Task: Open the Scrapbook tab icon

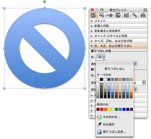Action: point(118,15)
